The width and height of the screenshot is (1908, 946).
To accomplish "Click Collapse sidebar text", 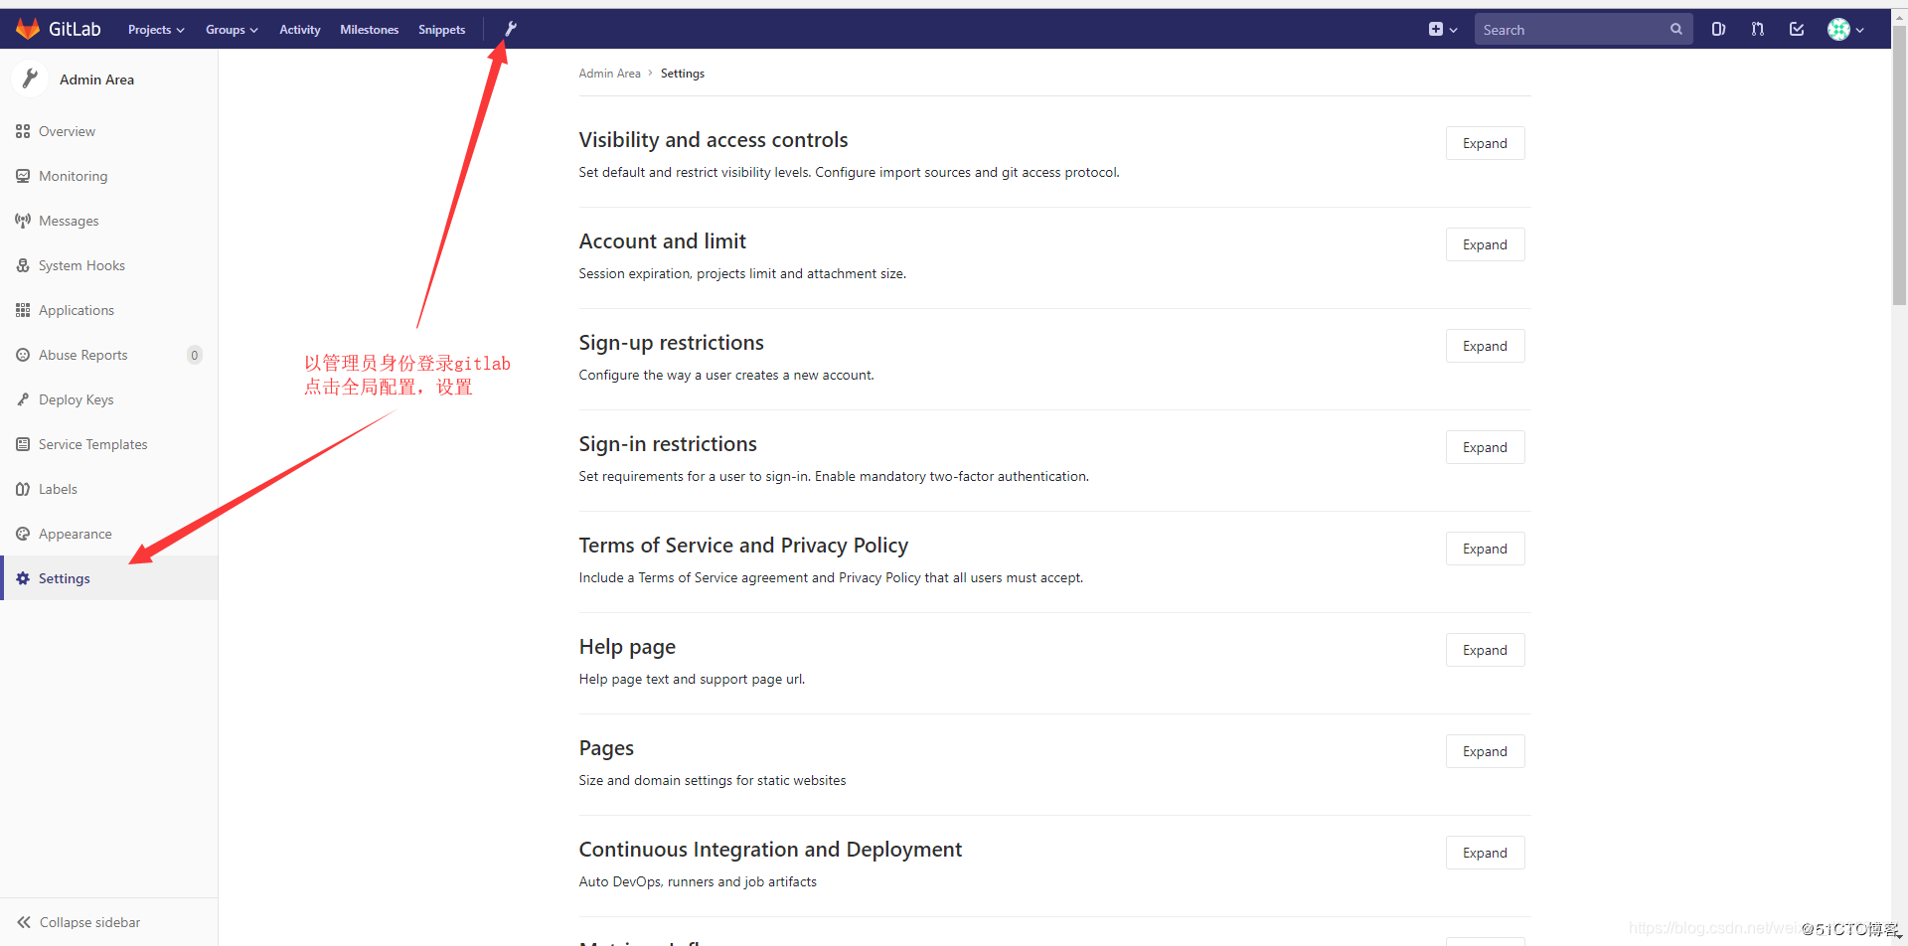I will 89,922.
